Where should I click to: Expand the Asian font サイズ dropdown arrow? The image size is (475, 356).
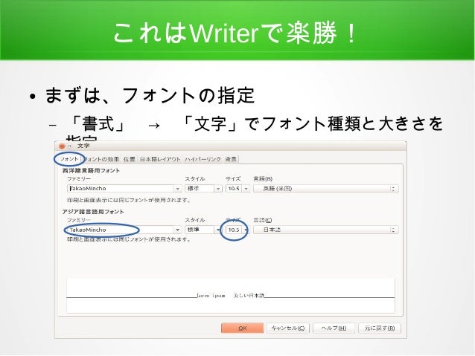tap(246, 230)
